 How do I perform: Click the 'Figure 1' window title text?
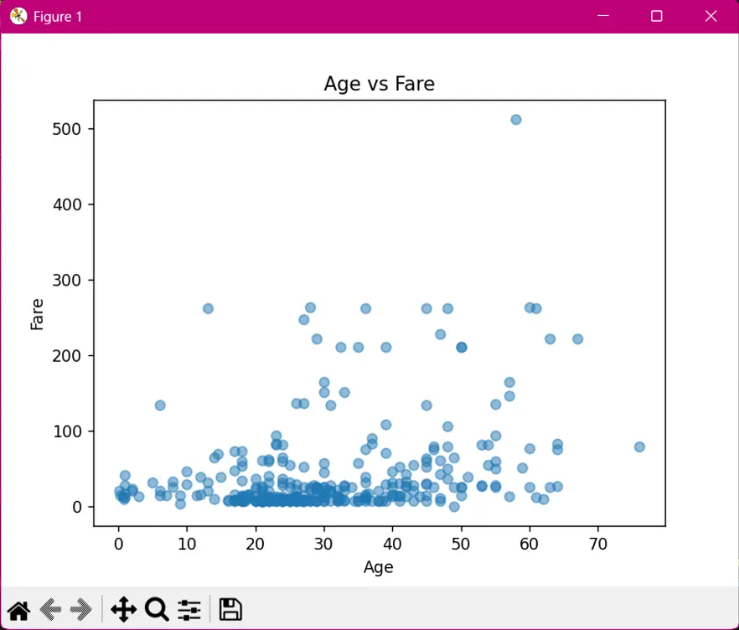point(58,17)
